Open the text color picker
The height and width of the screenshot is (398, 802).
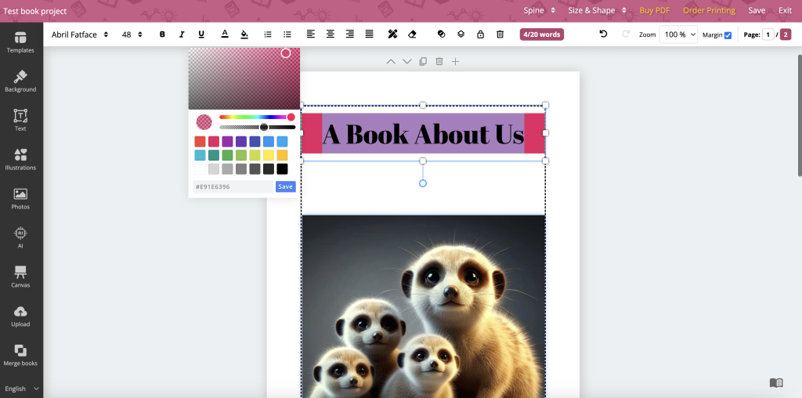[225, 34]
